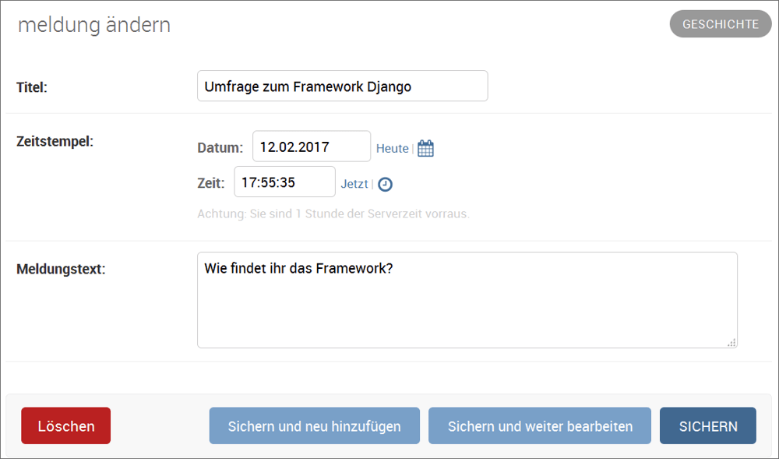
Task: Click the Zeit label text
Action: [210, 184]
